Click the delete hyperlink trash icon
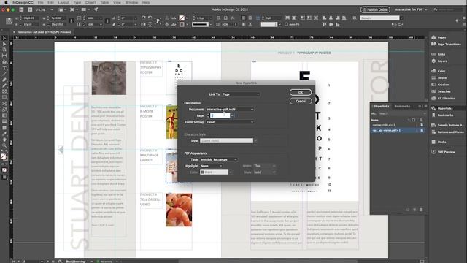Viewport: 467px width, 263px height. point(421,210)
